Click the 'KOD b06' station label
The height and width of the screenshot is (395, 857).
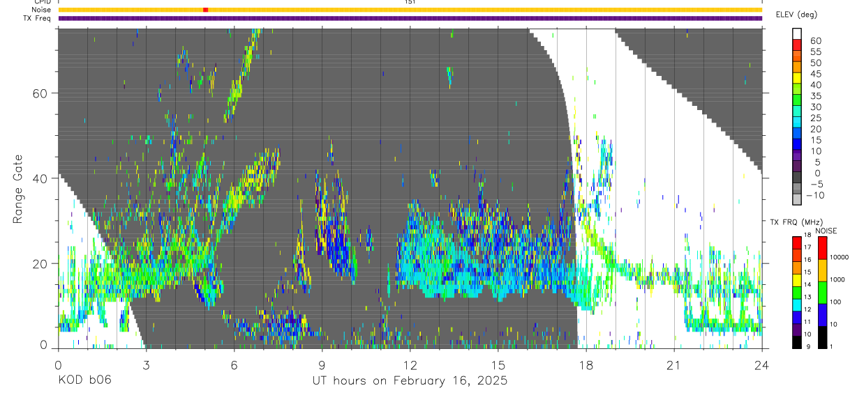pyautogui.click(x=84, y=380)
